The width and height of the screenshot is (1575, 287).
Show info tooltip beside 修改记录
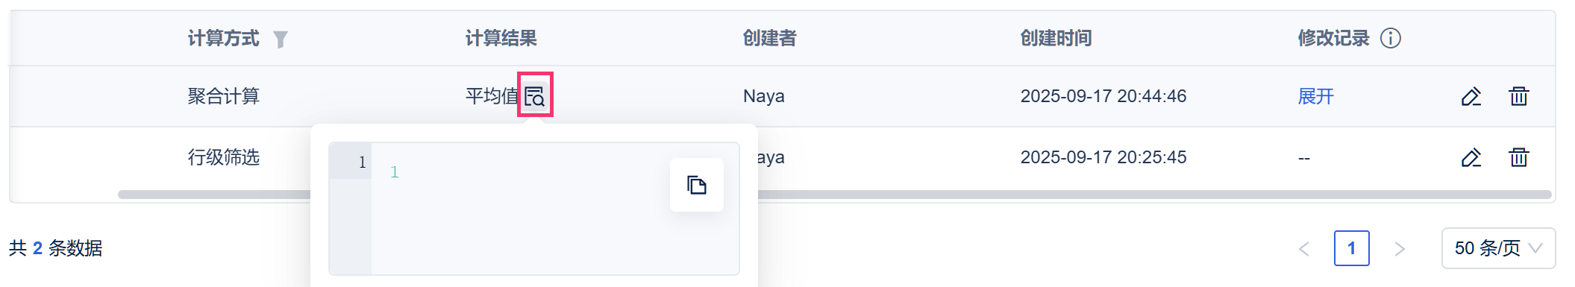pos(1391,38)
